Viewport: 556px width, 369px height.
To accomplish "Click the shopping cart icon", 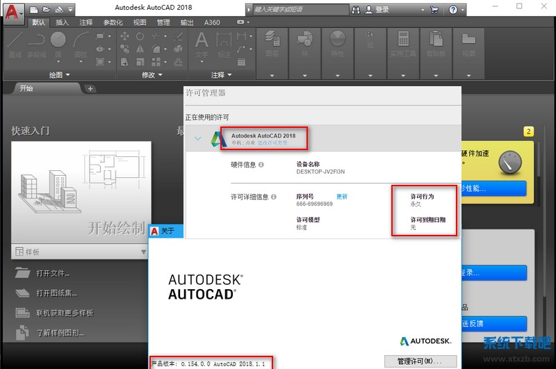I will (x=434, y=10).
